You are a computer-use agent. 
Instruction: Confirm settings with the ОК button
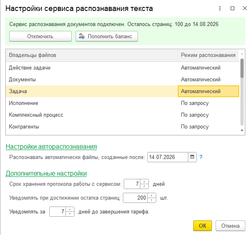pos(203,226)
